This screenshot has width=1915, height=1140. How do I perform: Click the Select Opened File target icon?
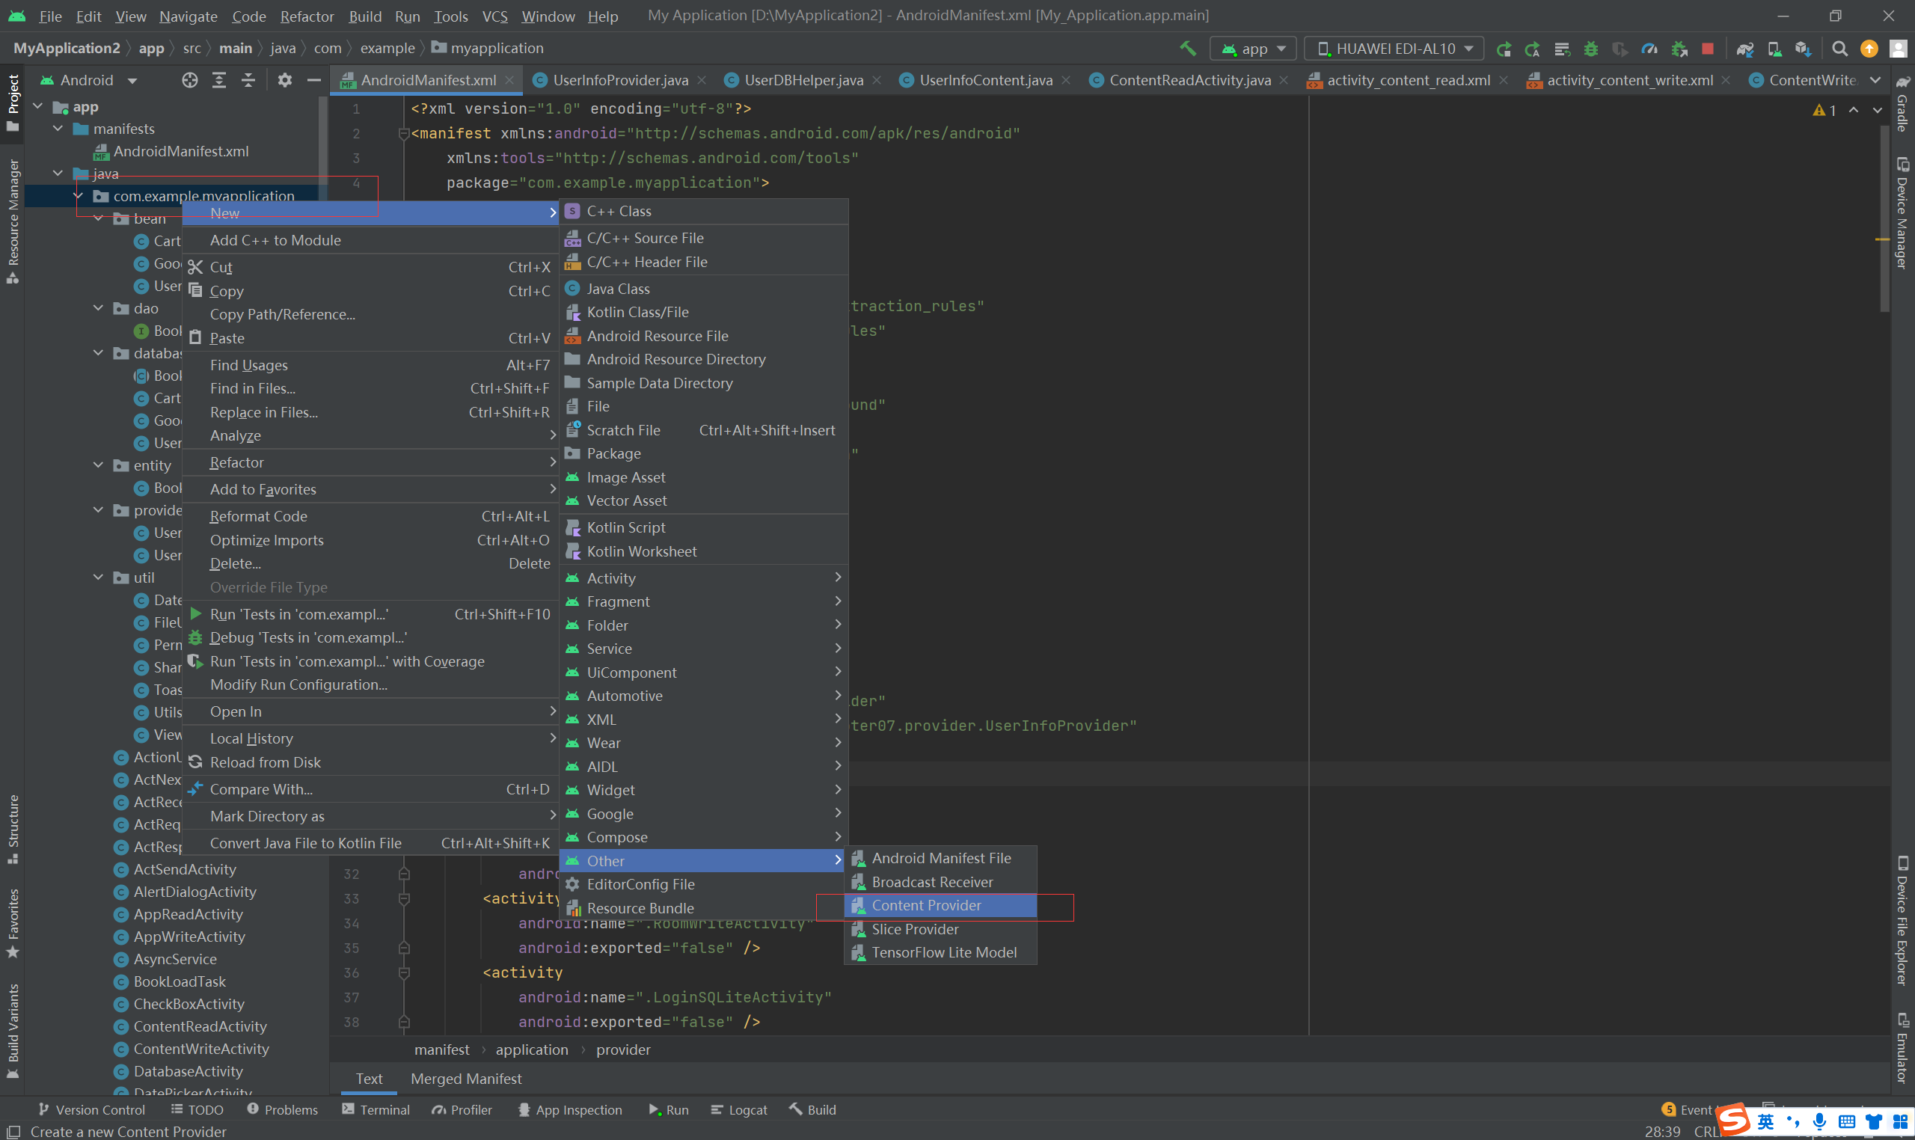pos(190,80)
